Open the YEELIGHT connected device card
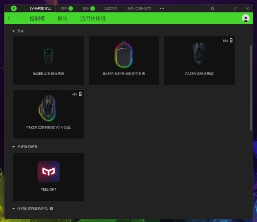Image resolution: width=257 pixels, height=222 pixels. click(49, 177)
